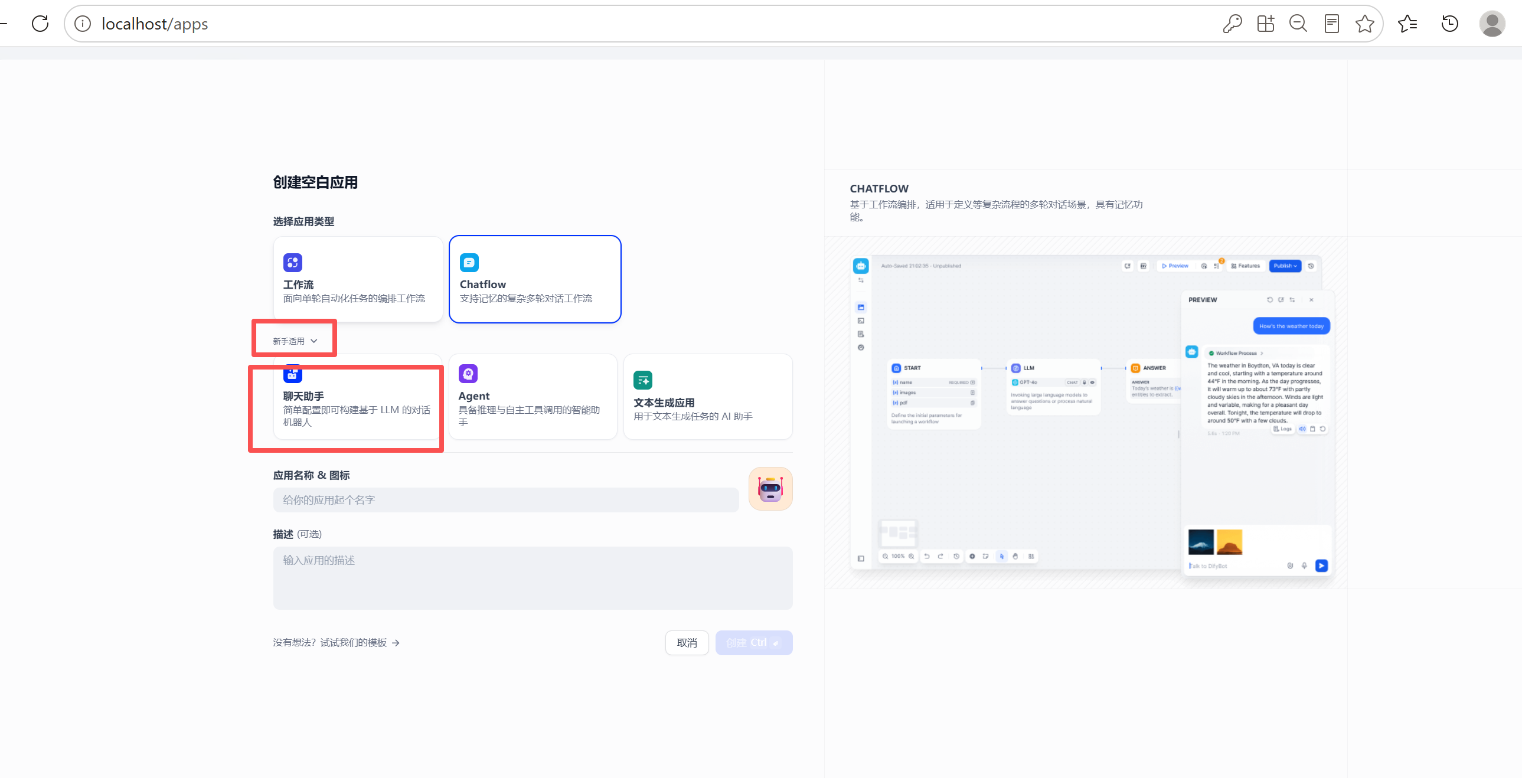
Task: Select the Chatflow app type card
Action: (x=535, y=279)
